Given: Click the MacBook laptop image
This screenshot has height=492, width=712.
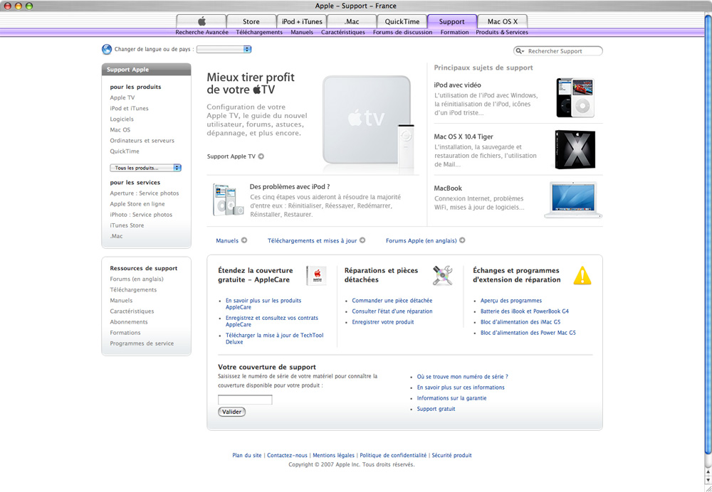Looking at the screenshot, I should click(573, 200).
